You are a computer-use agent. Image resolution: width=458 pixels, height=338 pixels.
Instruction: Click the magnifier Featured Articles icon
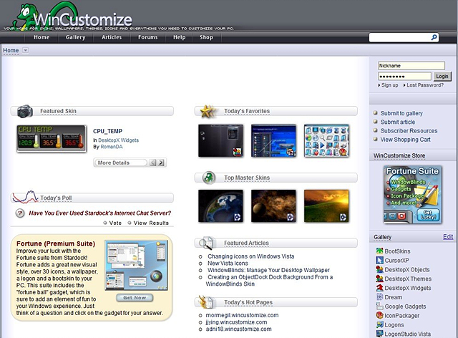206,243
